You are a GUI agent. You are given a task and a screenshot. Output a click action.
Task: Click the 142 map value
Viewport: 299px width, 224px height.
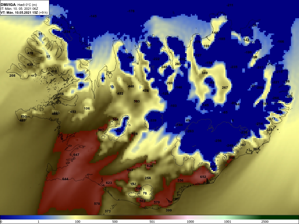click(x=246, y=40)
